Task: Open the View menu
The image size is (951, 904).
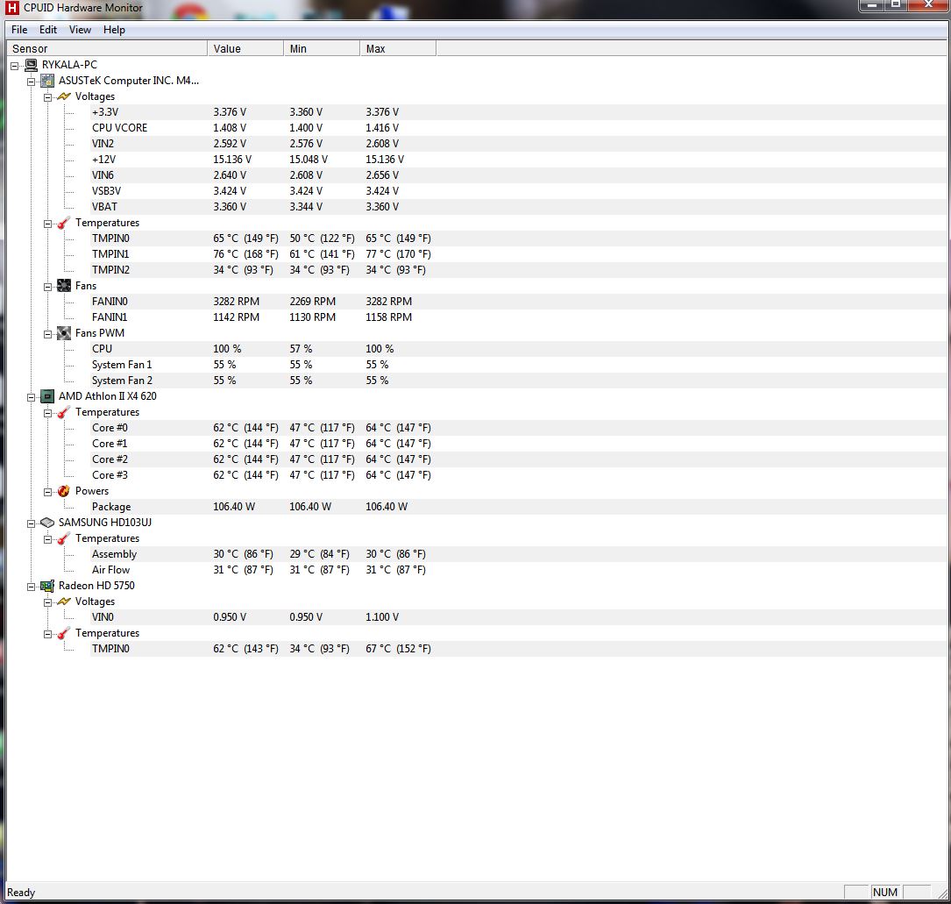Action: pos(80,30)
